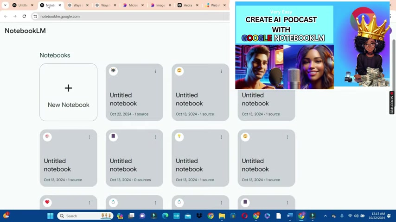Go back in browser history
Viewport: 396px width, 222px height.
(6, 16)
